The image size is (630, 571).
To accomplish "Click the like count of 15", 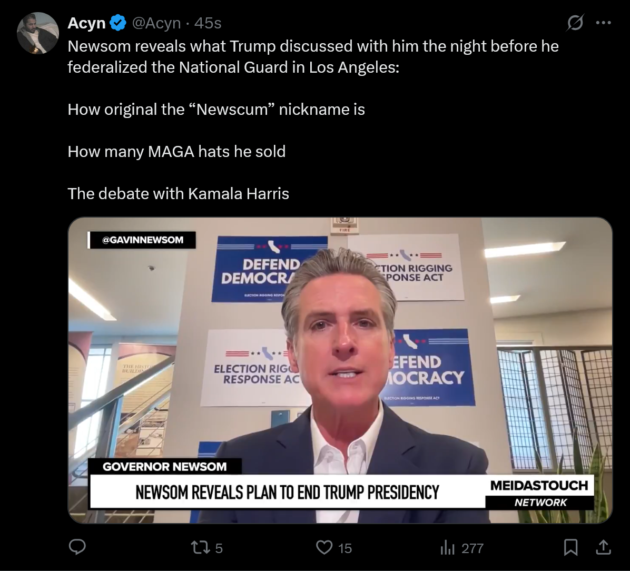I will pos(344,548).
